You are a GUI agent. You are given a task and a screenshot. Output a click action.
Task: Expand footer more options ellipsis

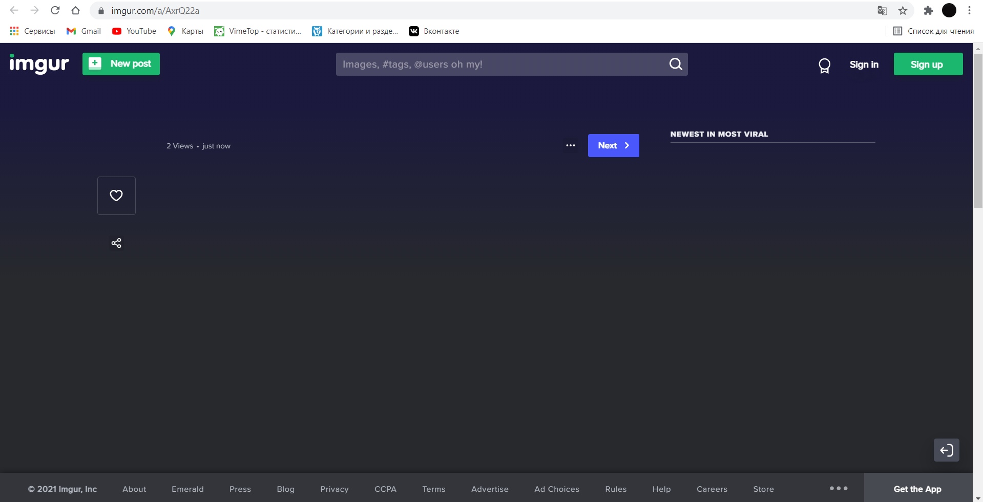[x=839, y=489]
